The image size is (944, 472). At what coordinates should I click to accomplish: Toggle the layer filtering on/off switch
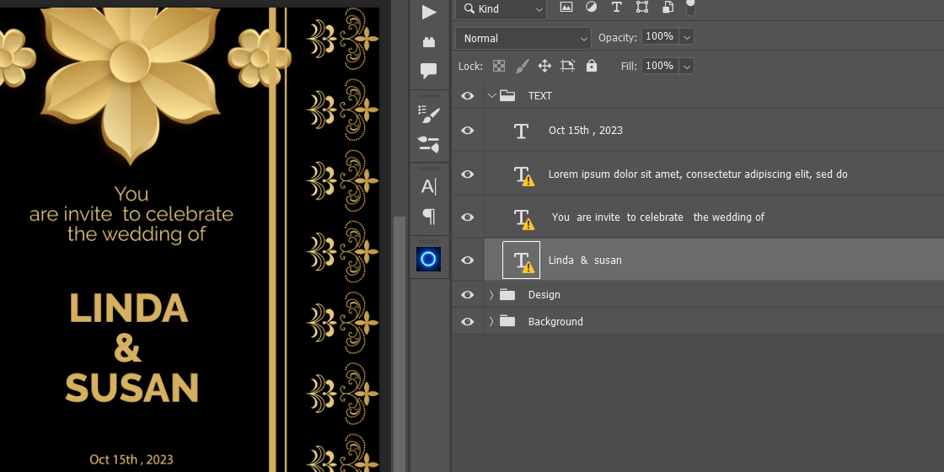pyautogui.click(x=690, y=8)
